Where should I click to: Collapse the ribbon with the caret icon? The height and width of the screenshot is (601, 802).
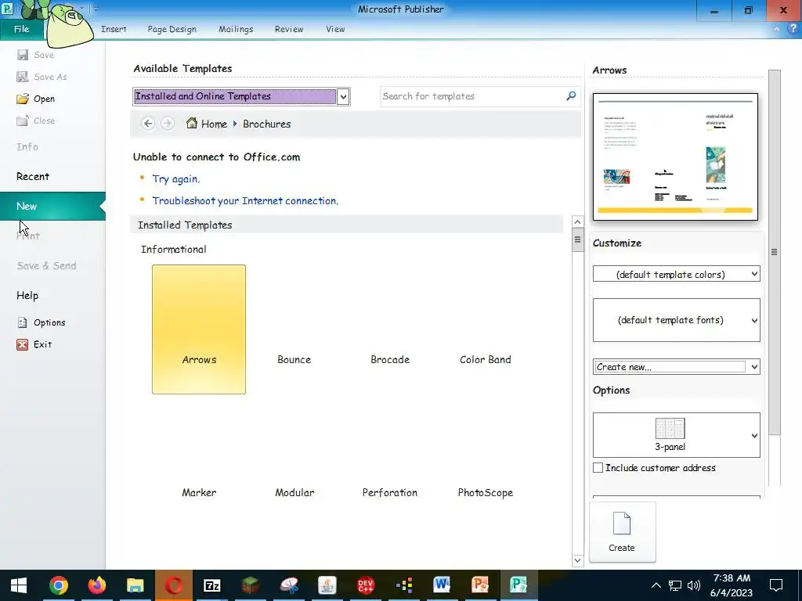776,29
